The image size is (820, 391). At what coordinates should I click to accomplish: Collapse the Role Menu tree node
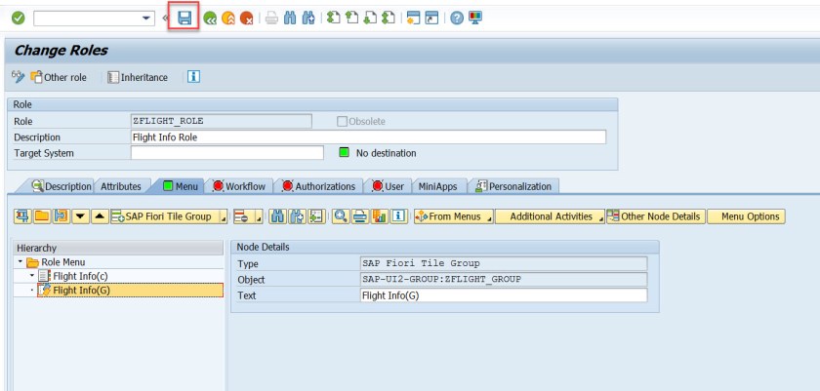(21, 262)
